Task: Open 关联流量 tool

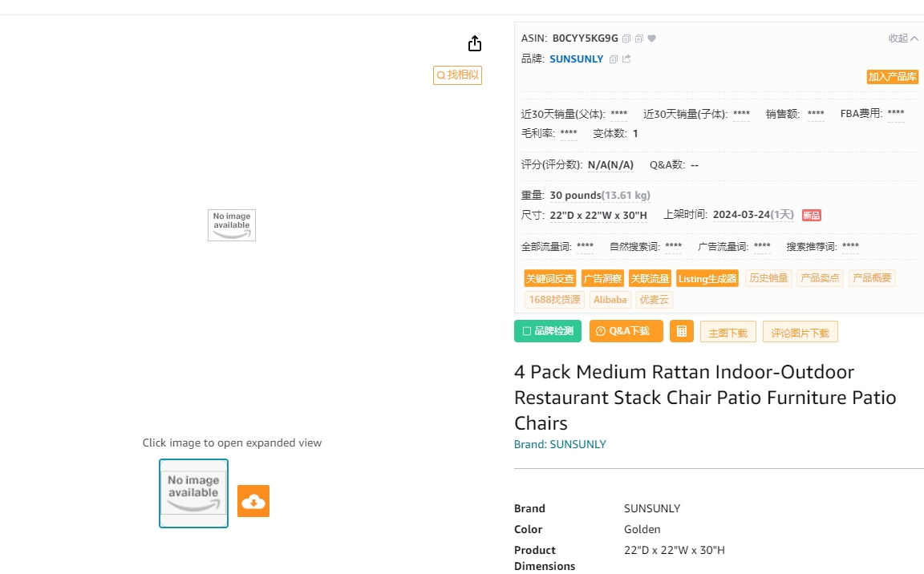Action: tap(650, 278)
